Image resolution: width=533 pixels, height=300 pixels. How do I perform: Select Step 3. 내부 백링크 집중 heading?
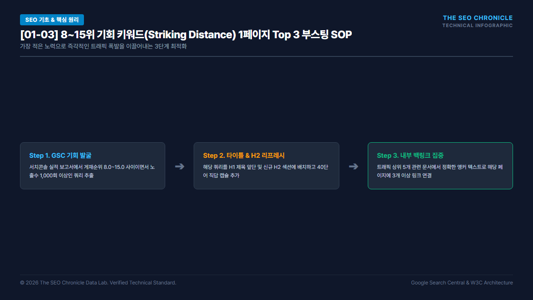coord(410,156)
